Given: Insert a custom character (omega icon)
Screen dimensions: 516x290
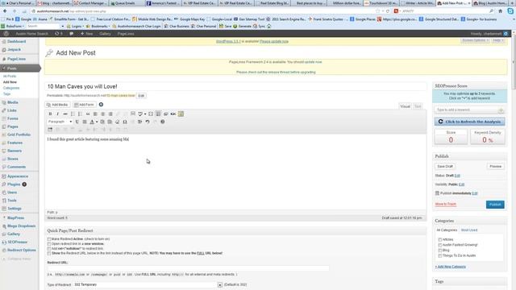Looking at the screenshot, I should click(125, 122).
